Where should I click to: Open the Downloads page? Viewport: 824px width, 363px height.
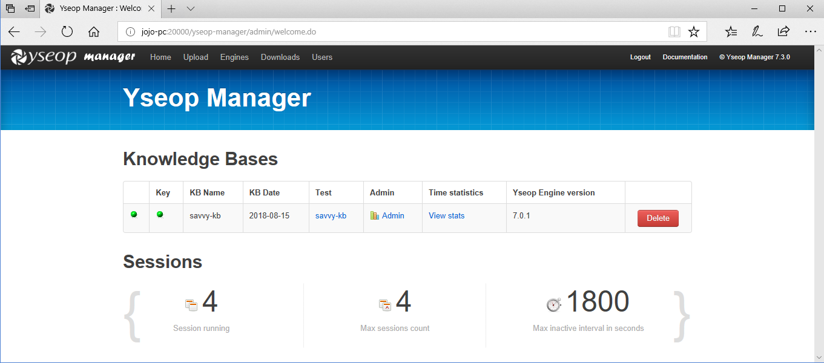(x=280, y=57)
